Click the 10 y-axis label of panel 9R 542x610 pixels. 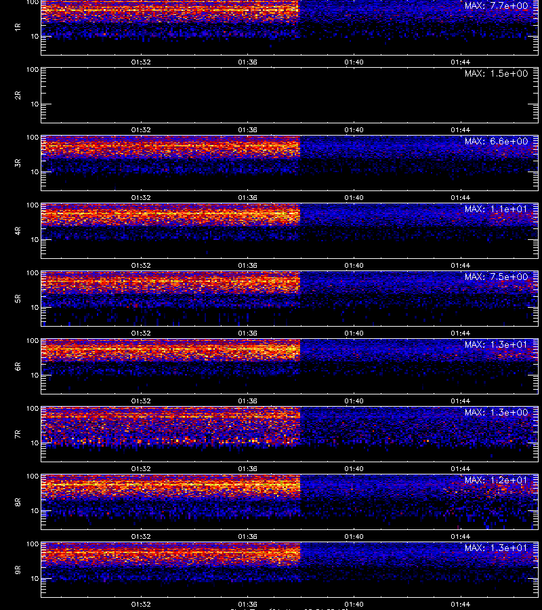(x=35, y=579)
